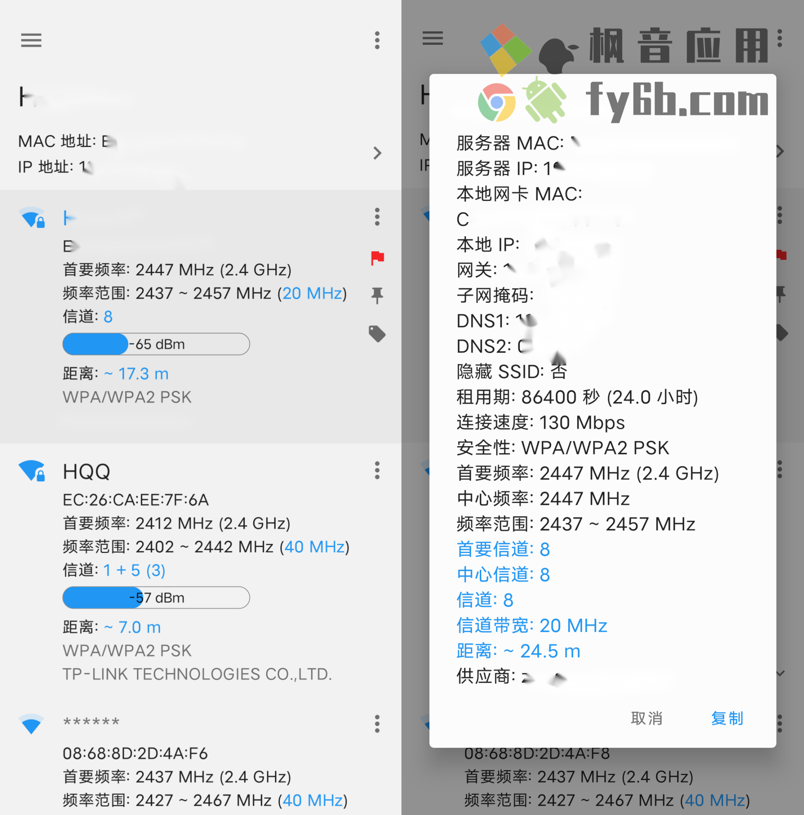804x815 pixels.
Task: Select the HQQ network entry
Action: (x=201, y=570)
